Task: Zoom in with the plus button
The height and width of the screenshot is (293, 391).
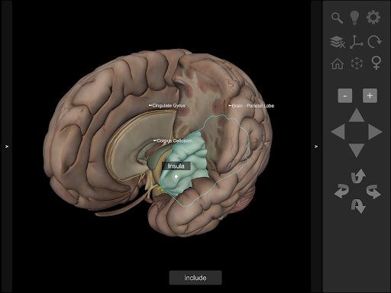Action: click(370, 95)
